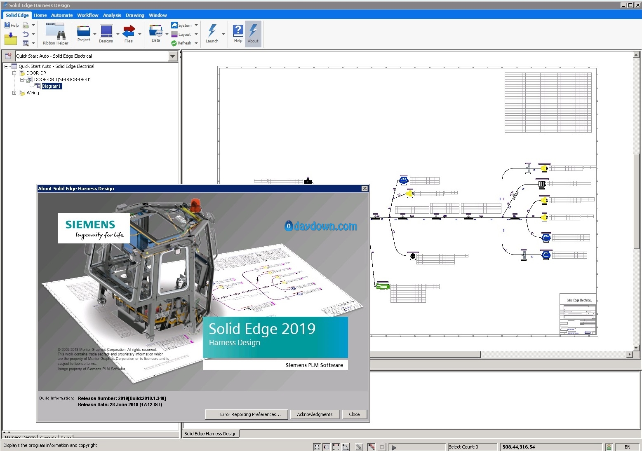
Task: Open the Project dropdown arrow
Action: tap(95, 34)
